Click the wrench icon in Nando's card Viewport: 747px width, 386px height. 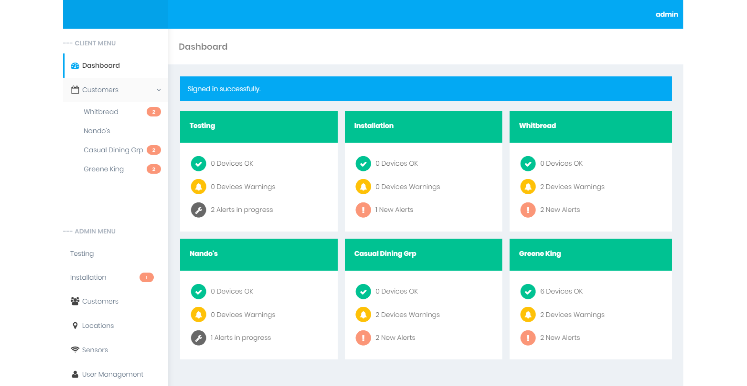pos(198,338)
